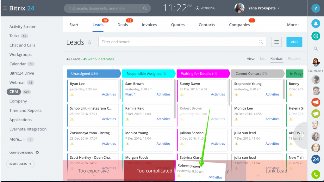324x182 pixels.
Task: Open the hamburger menu next to Bitrix 24
Action: [5, 8]
